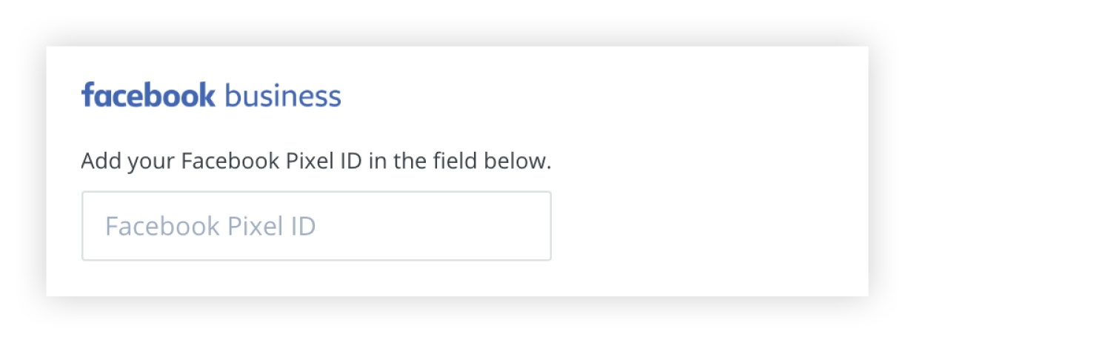Click the blank area right of the input box
The image size is (1111, 343).
click(704, 226)
